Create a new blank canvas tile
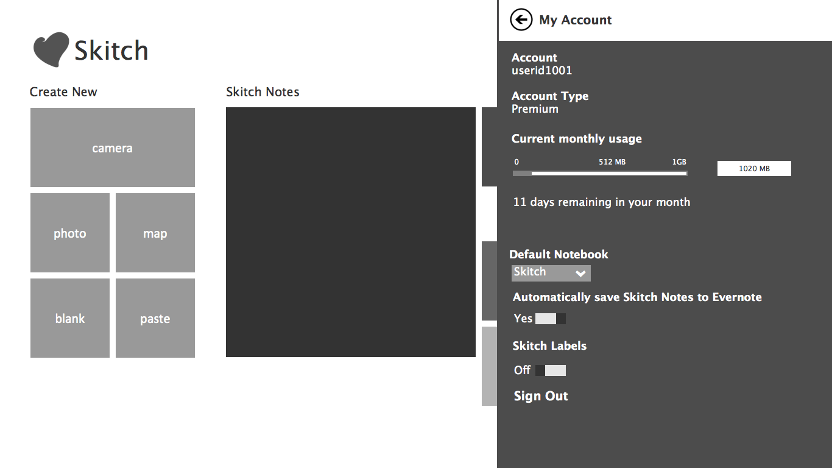This screenshot has height=468, width=832. (70, 318)
